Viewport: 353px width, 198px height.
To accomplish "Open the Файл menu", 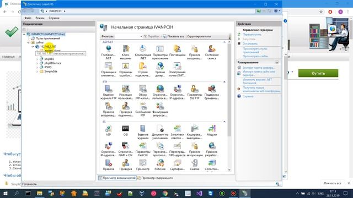I will tap(28, 18).
